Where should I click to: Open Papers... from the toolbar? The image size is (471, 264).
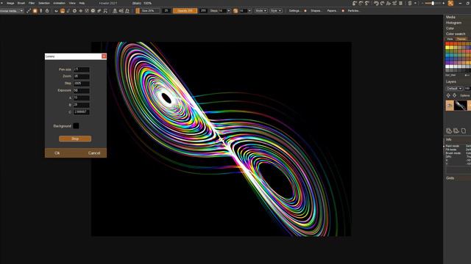pos(332,11)
